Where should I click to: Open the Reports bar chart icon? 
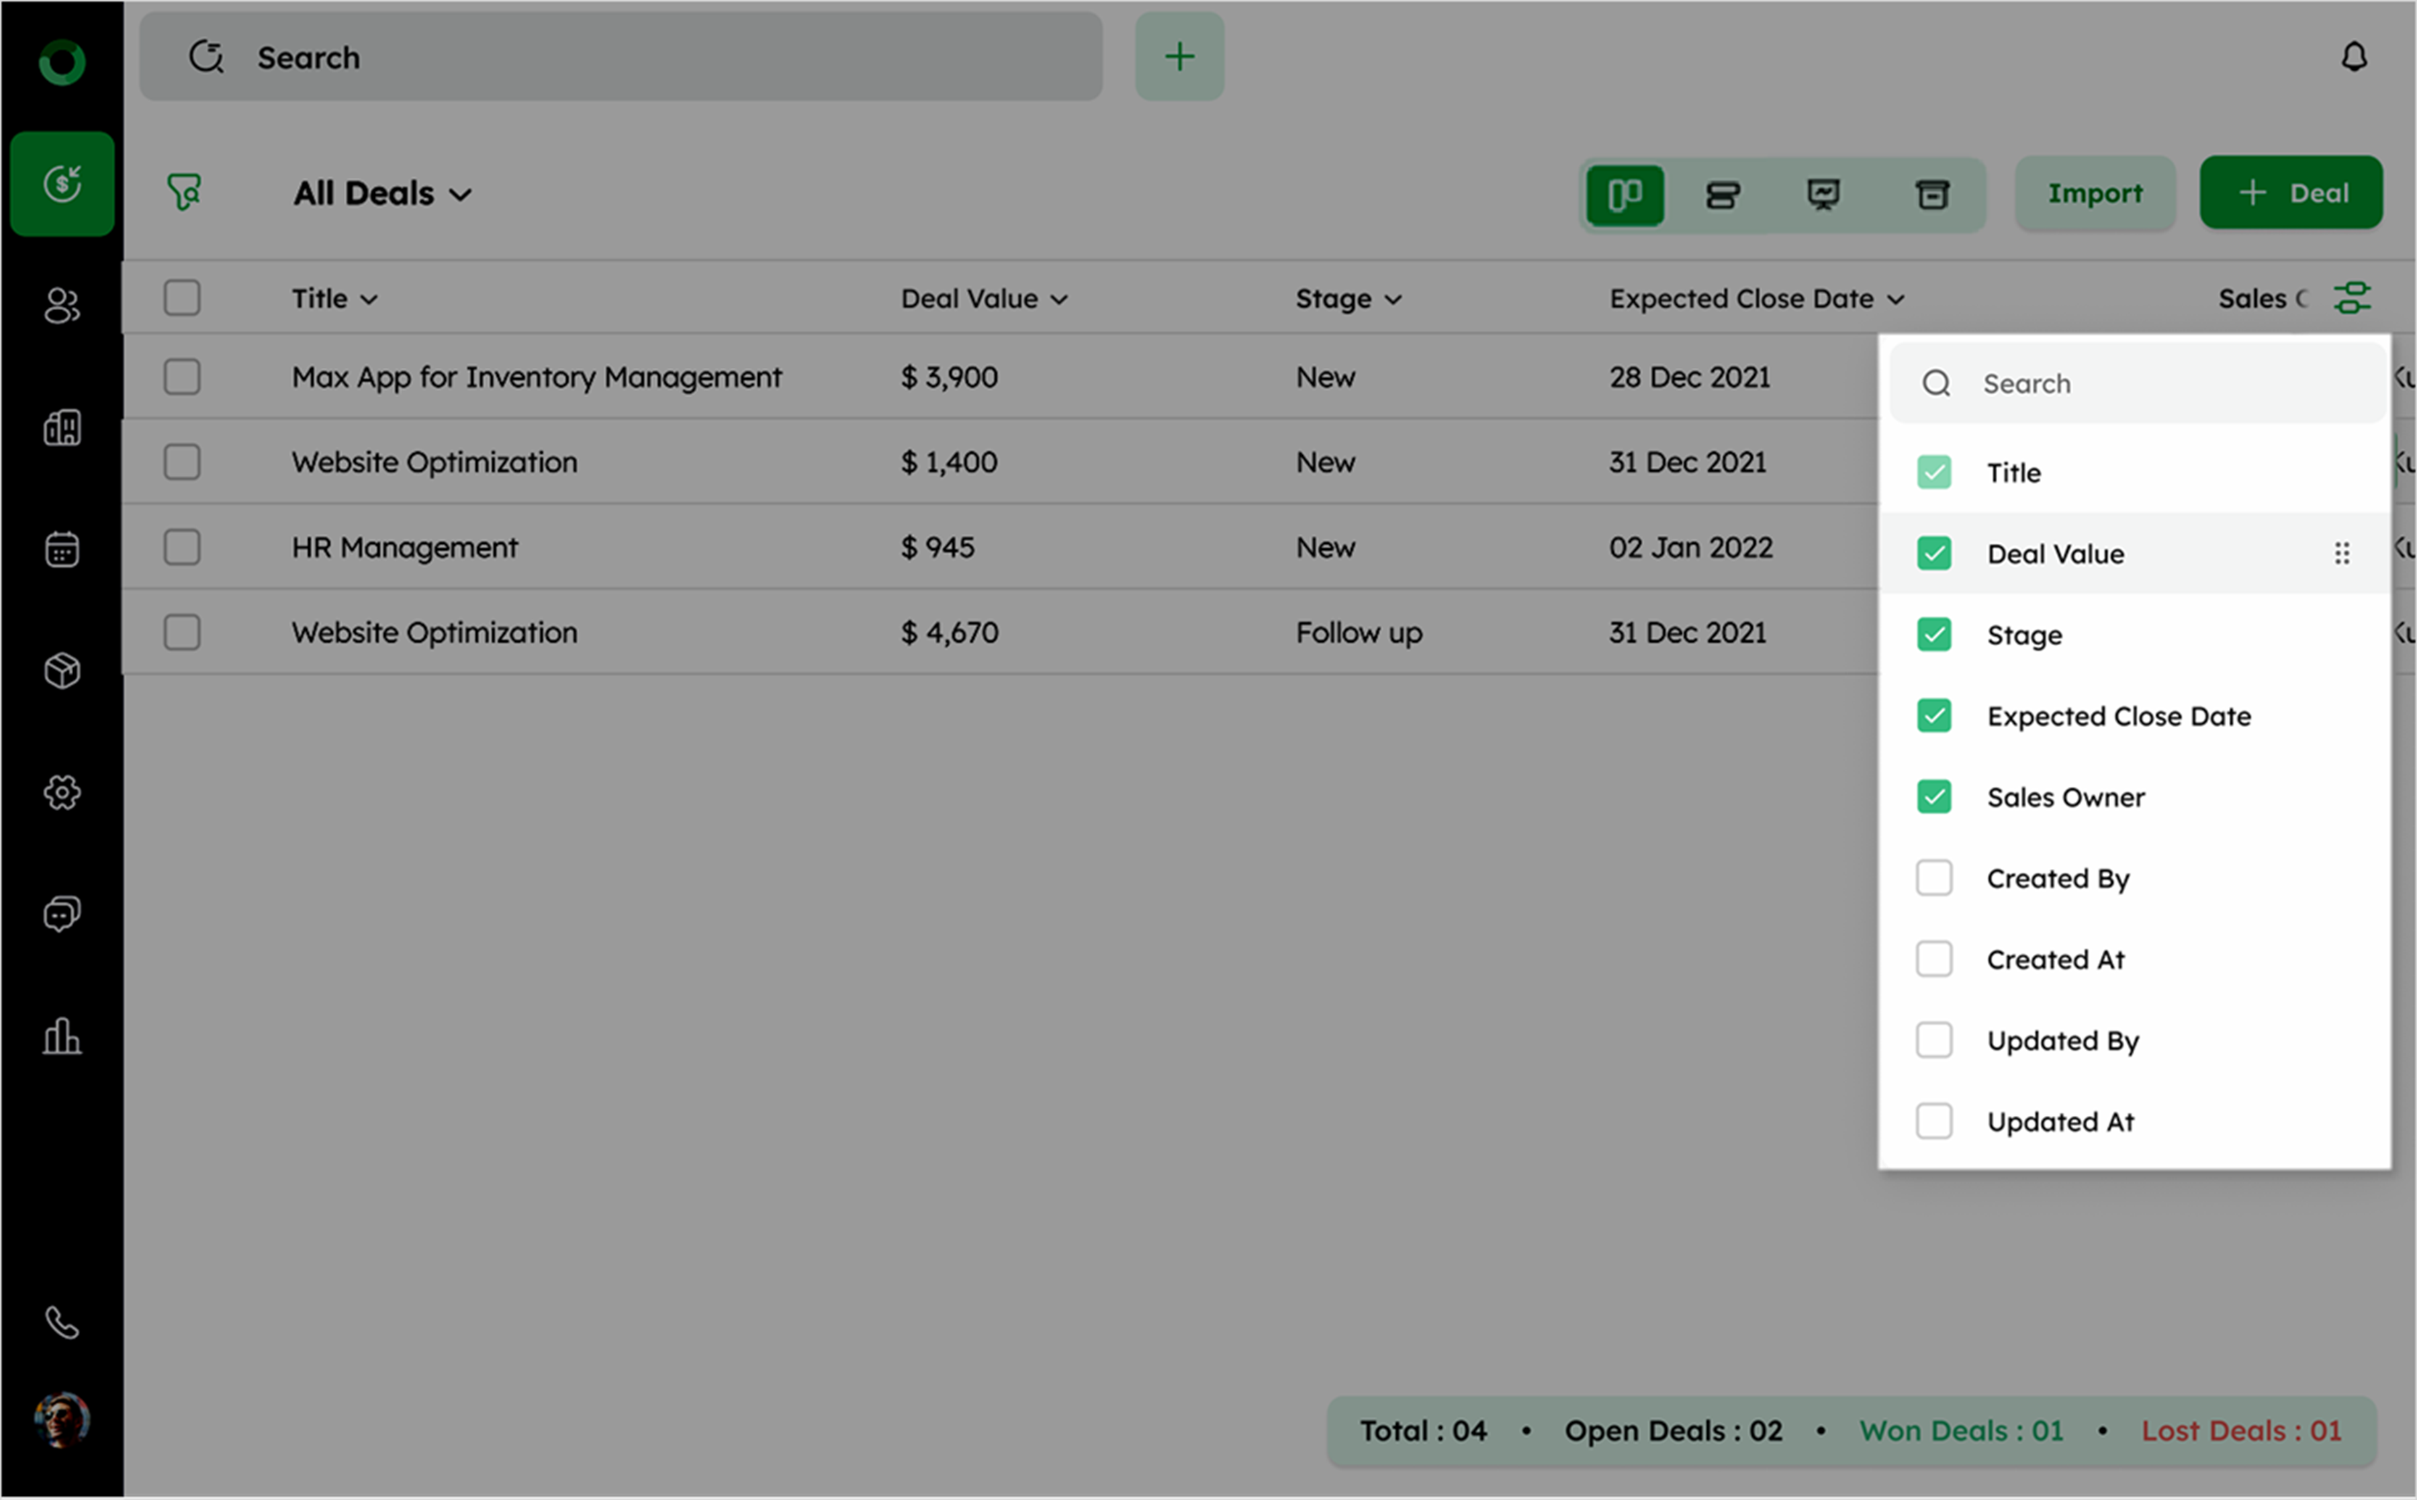coord(62,1036)
